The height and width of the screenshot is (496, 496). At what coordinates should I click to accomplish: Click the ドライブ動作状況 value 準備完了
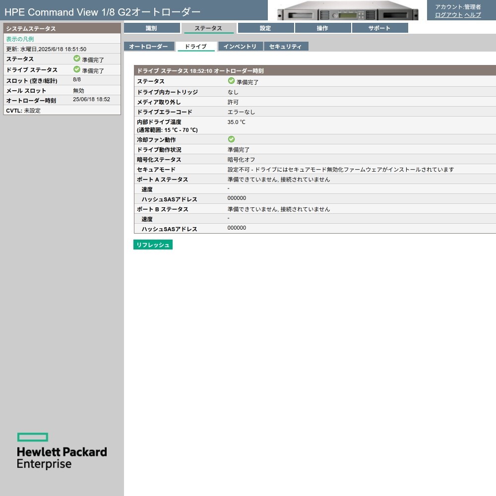coord(239,150)
